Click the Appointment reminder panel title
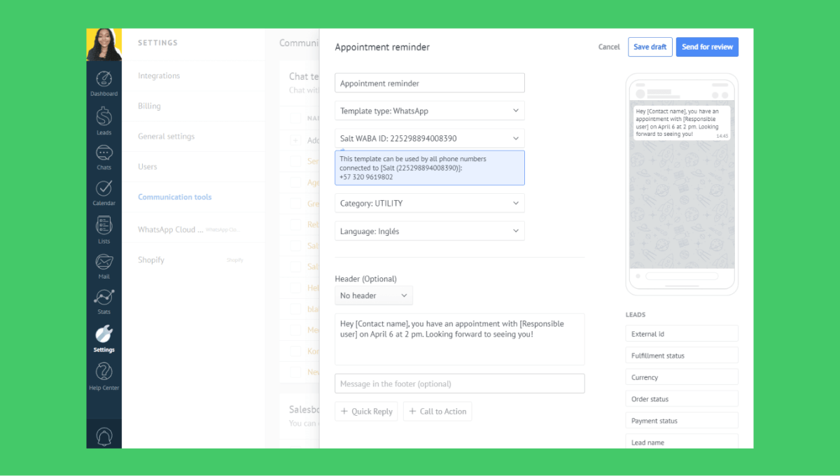 (382, 47)
